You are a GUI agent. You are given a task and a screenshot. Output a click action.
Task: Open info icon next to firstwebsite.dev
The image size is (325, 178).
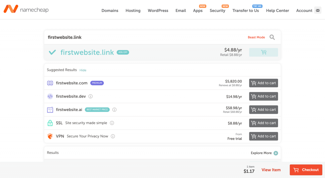point(90,96)
